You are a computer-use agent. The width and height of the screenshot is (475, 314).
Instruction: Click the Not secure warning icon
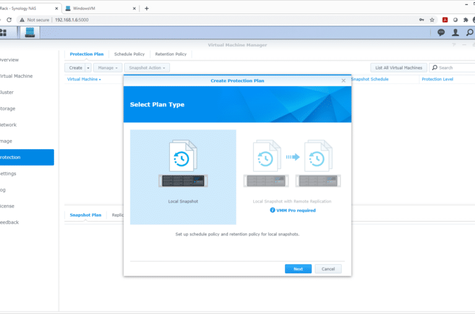[x=22, y=19]
